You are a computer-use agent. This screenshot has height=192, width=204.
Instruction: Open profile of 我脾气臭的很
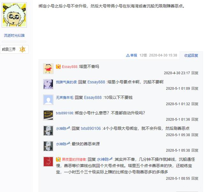pos(66,82)
